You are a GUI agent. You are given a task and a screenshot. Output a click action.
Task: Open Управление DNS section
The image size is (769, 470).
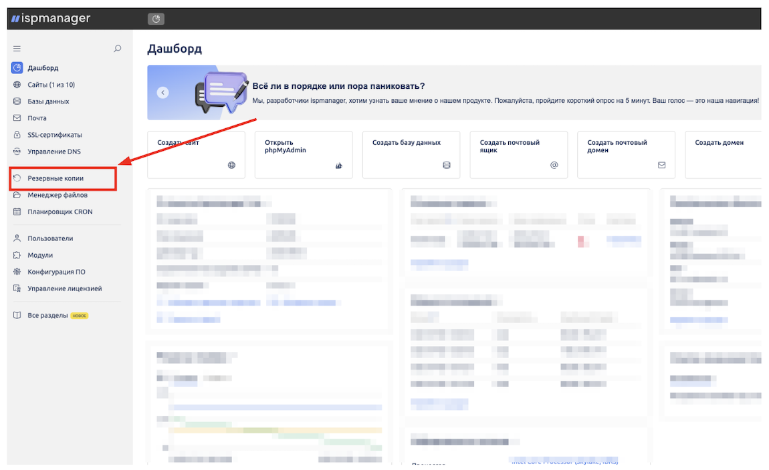[53, 152]
